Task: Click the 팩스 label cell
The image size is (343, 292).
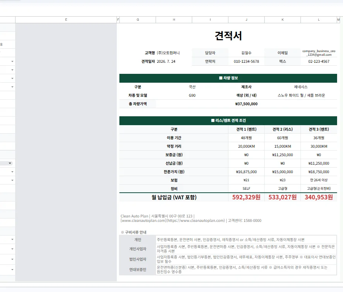Action: [282, 61]
